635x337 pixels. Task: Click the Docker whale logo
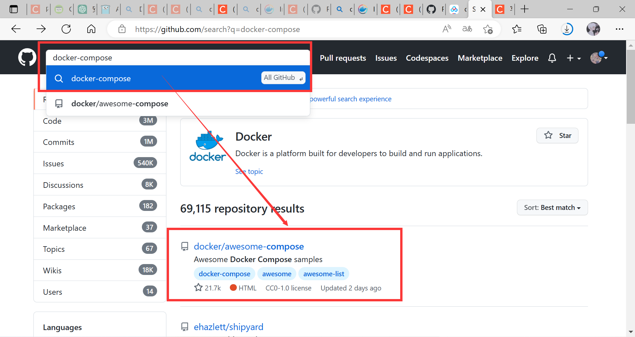(208, 146)
